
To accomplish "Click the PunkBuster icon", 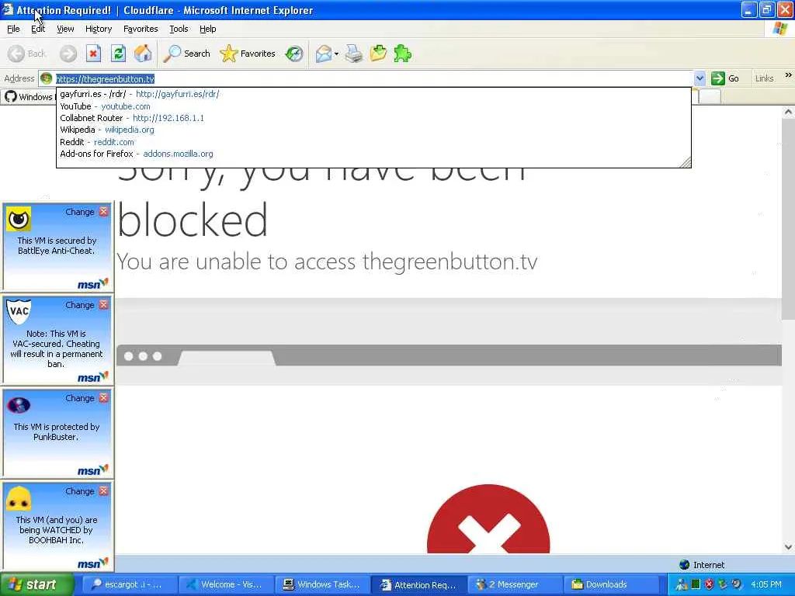I will click(19, 405).
